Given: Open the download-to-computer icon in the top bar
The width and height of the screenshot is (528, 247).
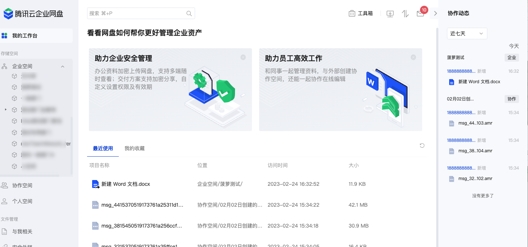Looking at the screenshot, I should click(x=390, y=14).
